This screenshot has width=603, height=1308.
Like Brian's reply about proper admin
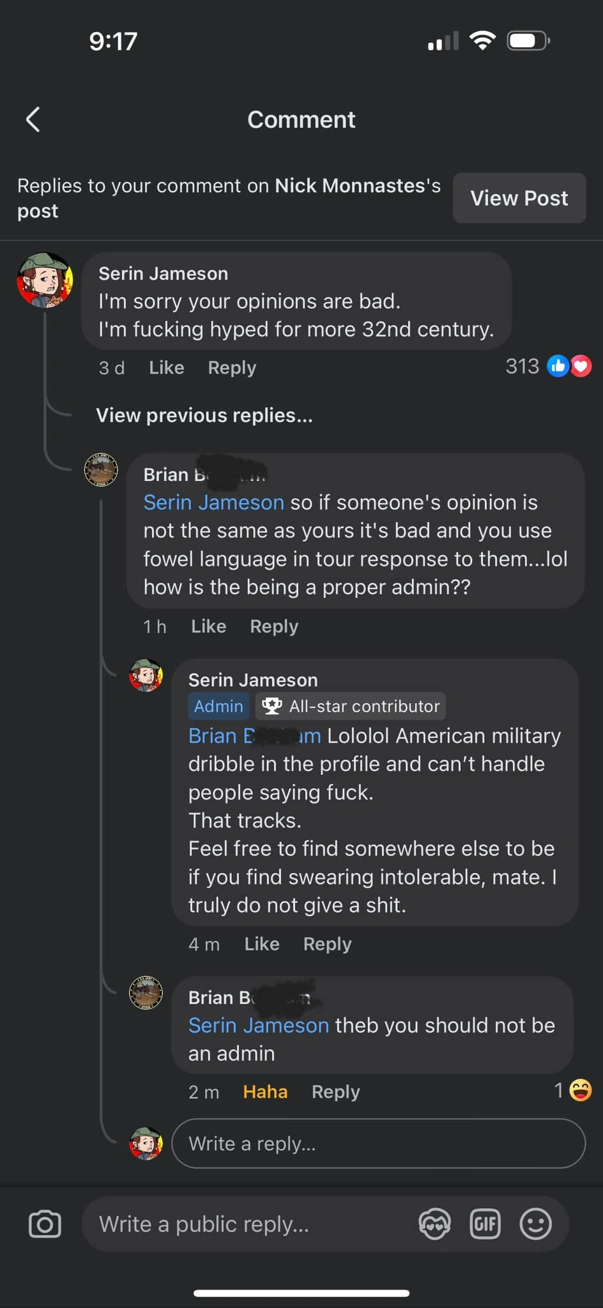[208, 627]
